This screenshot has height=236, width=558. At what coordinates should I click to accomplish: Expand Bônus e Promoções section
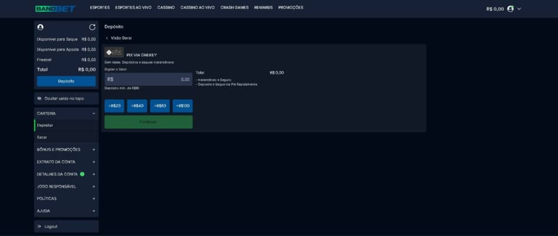(x=94, y=149)
